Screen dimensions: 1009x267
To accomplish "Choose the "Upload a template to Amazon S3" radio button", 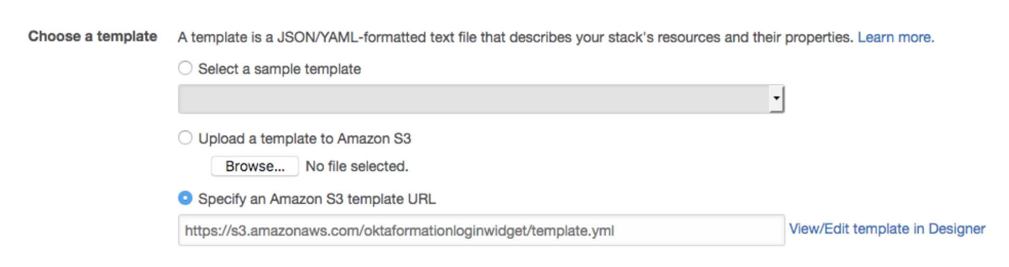I will (185, 138).
